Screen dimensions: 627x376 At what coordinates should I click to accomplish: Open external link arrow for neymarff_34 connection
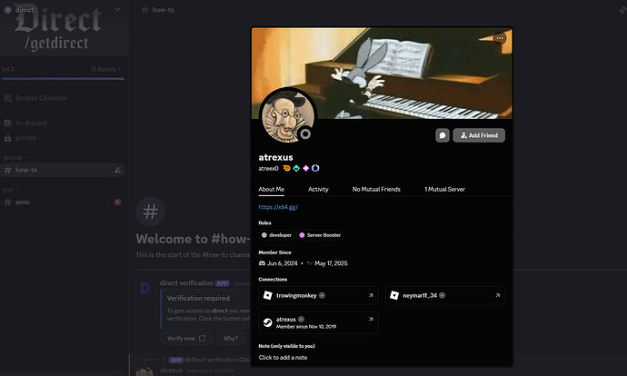497,295
